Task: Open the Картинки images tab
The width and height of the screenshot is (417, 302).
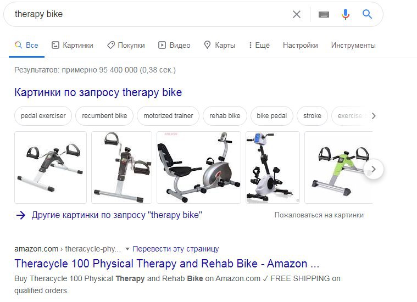Action: click(x=73, y=45)
